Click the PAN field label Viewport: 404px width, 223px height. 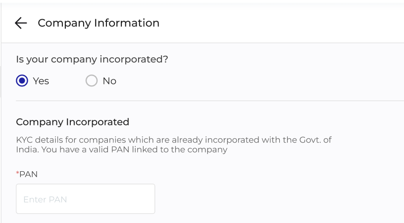tap(28, 174)
